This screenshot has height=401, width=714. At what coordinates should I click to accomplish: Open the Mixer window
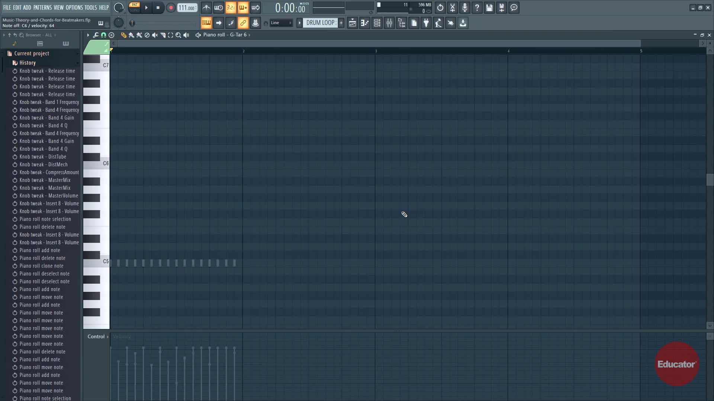click(x=389, y=23)
